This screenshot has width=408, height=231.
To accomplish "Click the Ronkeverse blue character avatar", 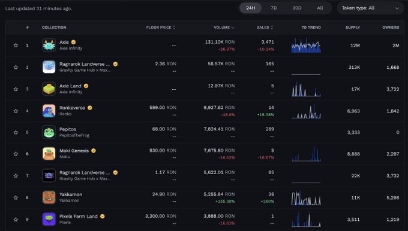I will coord(49,111).
